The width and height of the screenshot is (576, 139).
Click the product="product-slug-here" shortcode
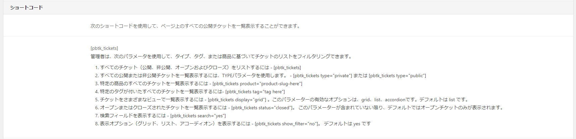point(257,84)
